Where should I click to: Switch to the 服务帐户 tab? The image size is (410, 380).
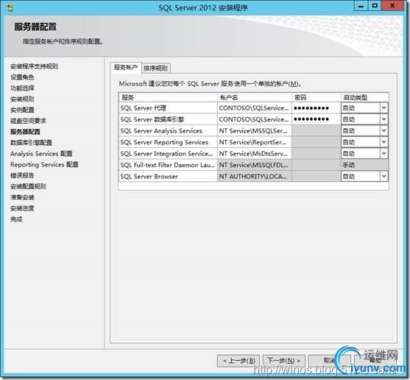(126, 68)
